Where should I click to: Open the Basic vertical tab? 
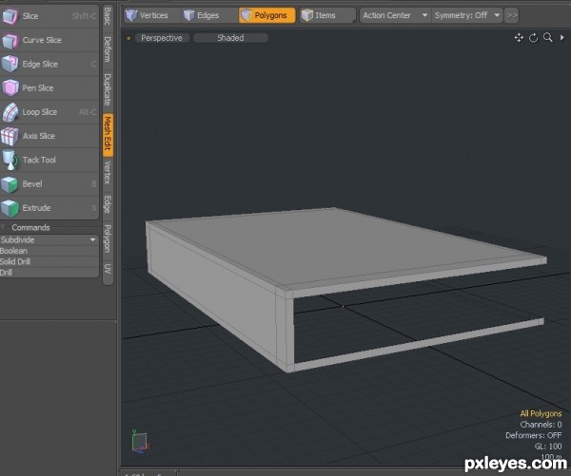pos(108,15)
